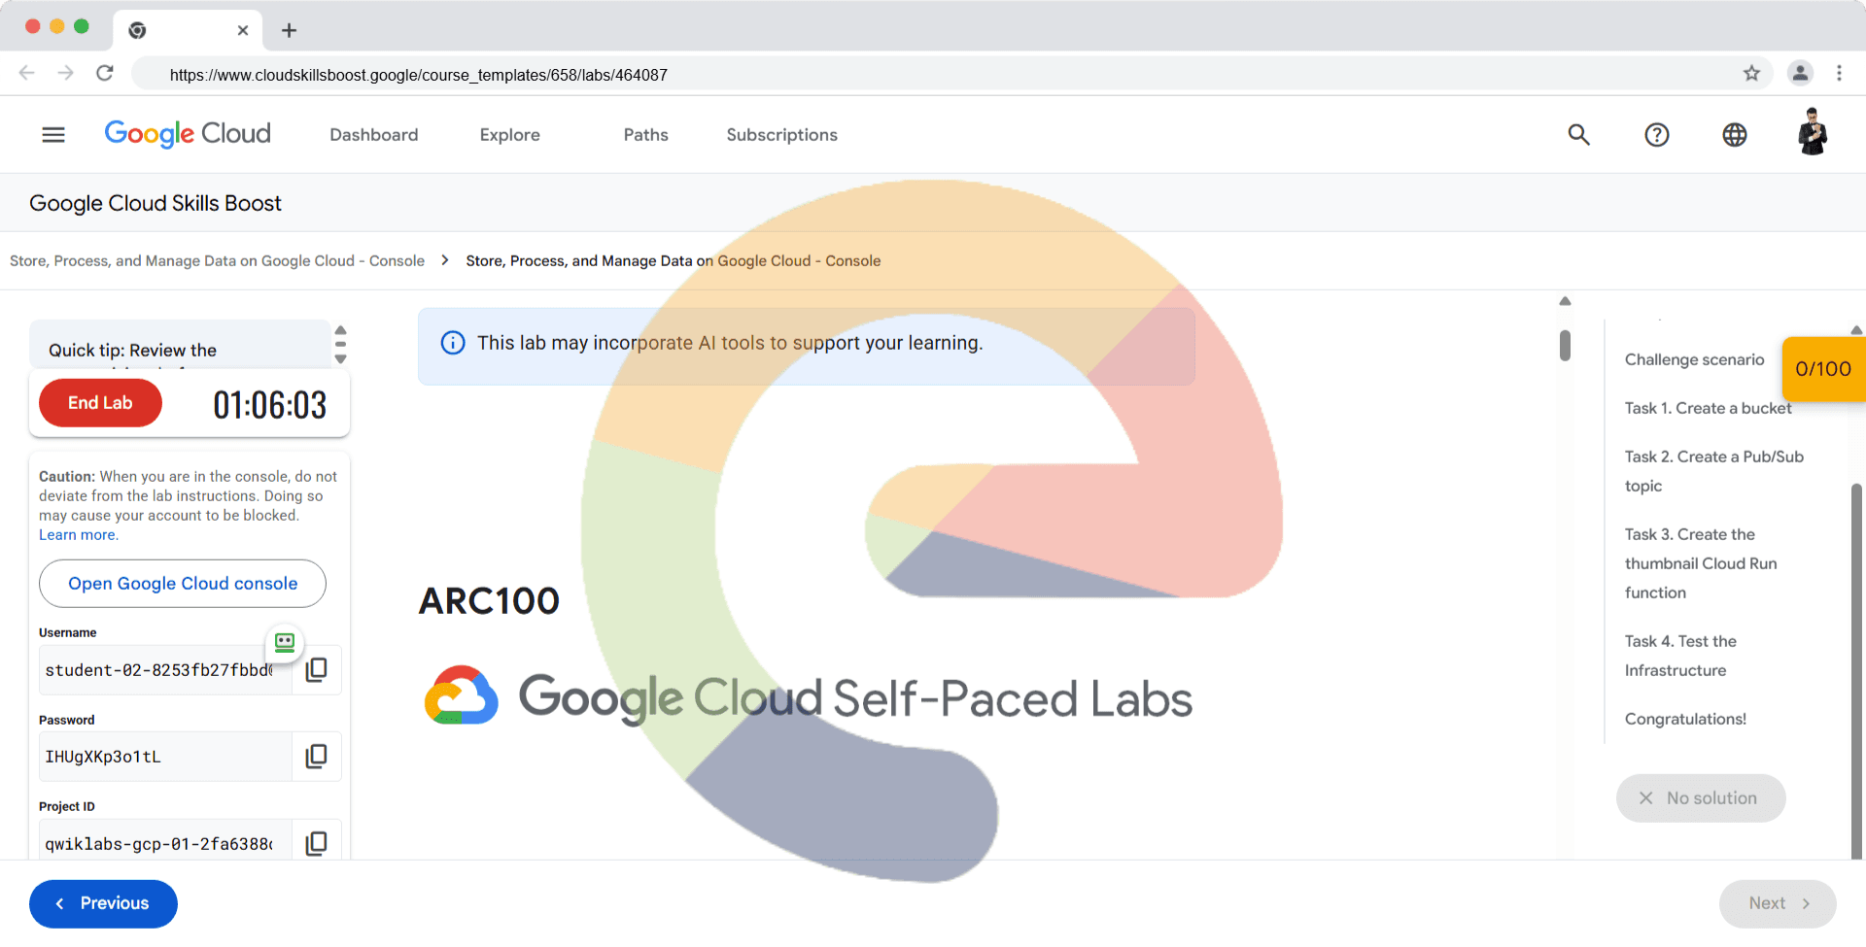The image size is (1866, 947).
Task: Bookmark this page with the star icon
Action: click(1751, 74)
